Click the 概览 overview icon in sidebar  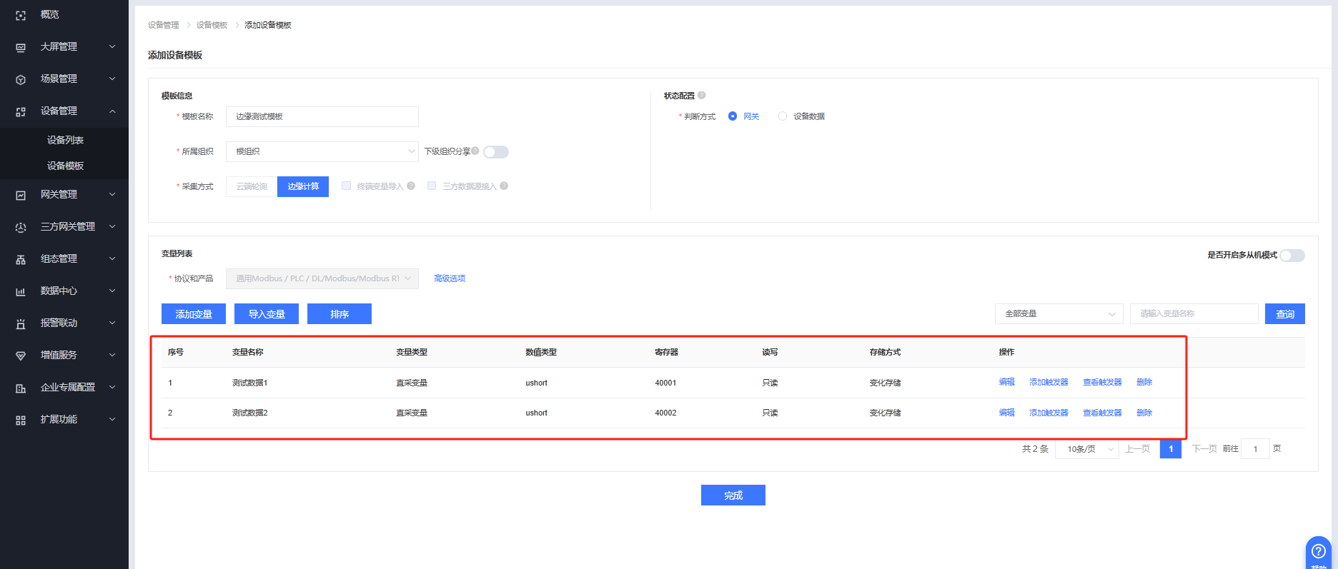21,15
